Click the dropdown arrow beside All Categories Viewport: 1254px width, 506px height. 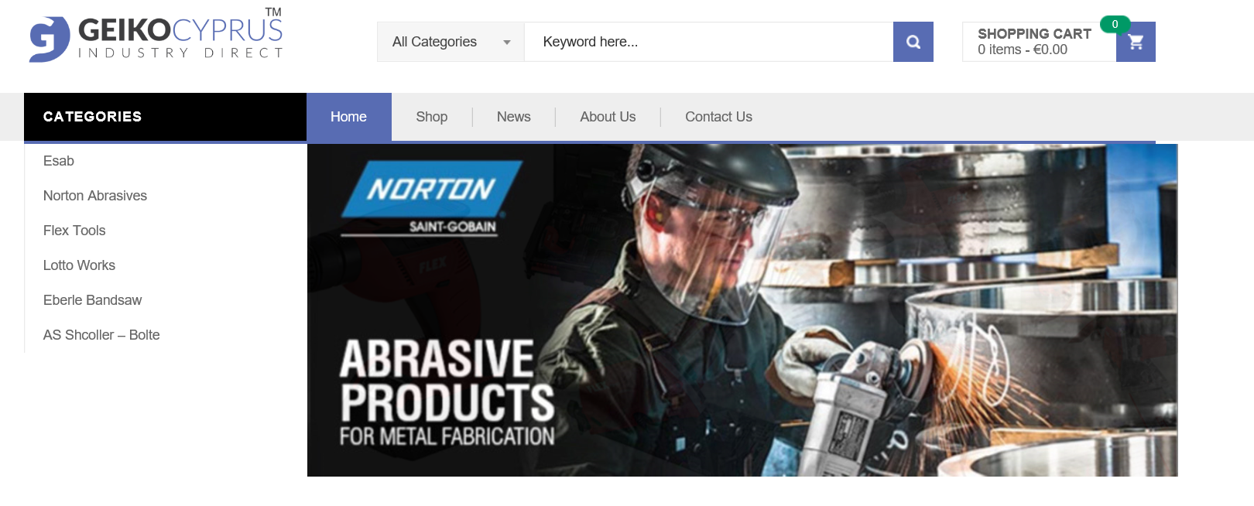(507, 43)
